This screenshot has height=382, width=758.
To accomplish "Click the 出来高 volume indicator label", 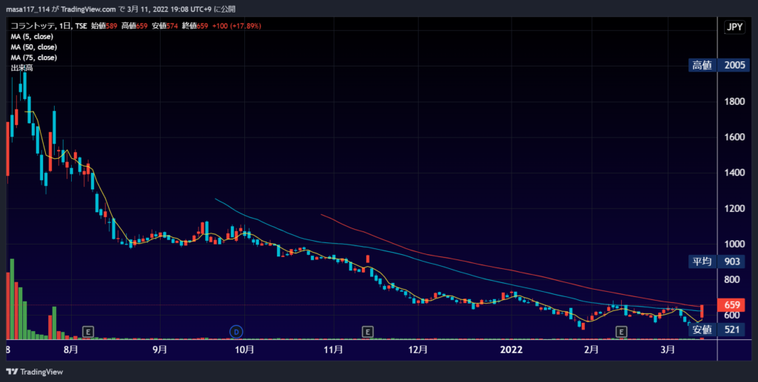I will pos(21,68).
